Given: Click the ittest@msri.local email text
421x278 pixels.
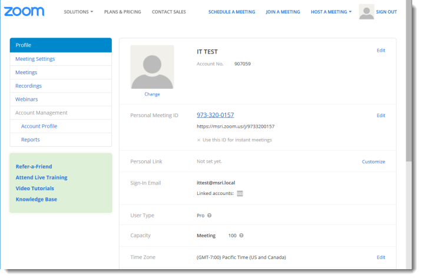Looking at the screenshot, I should (216, 183).
